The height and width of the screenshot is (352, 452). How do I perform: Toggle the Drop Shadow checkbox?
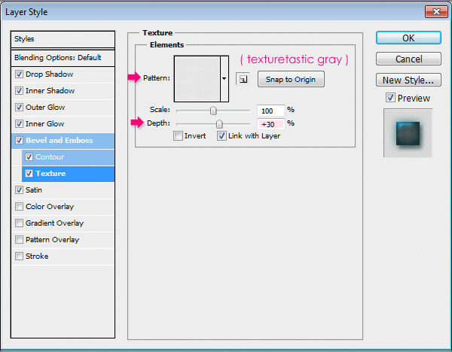click(19, 74)
